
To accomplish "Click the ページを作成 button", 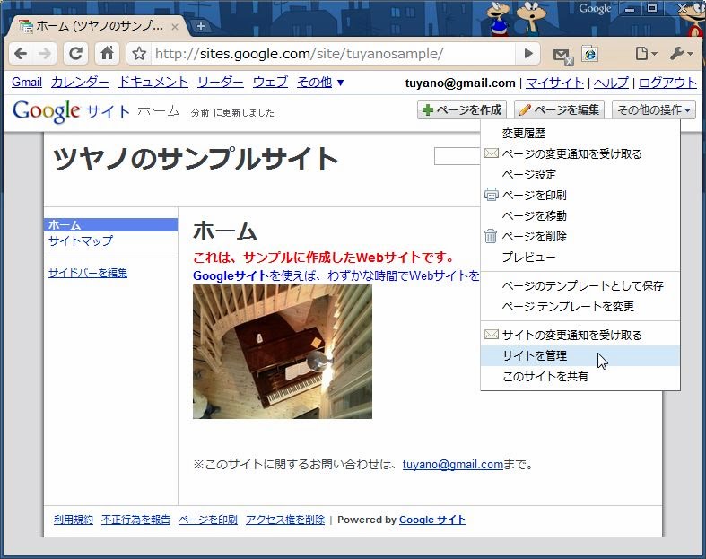I will tap(462, 110).
